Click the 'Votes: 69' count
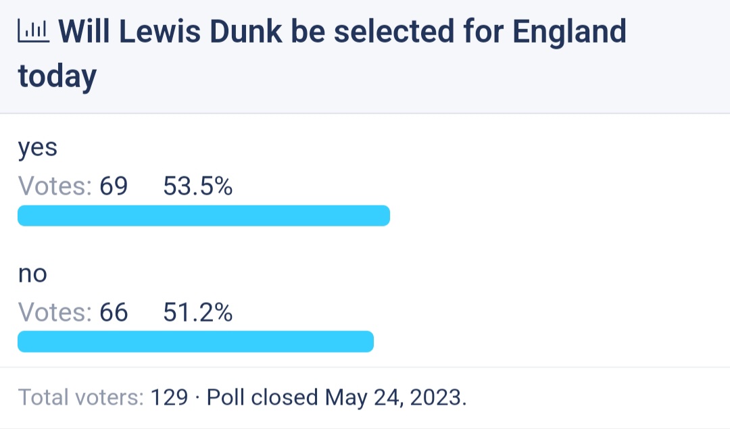730x429 pixels. [72, 186]
